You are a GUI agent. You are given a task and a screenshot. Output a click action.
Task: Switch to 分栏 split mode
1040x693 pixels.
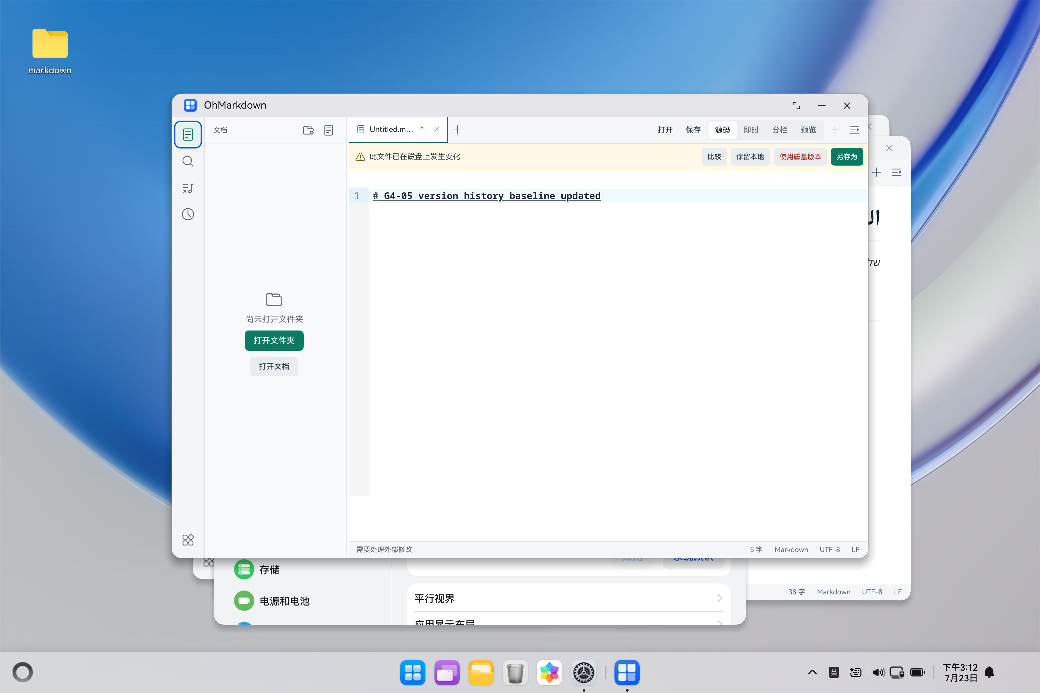click(780, 130)
